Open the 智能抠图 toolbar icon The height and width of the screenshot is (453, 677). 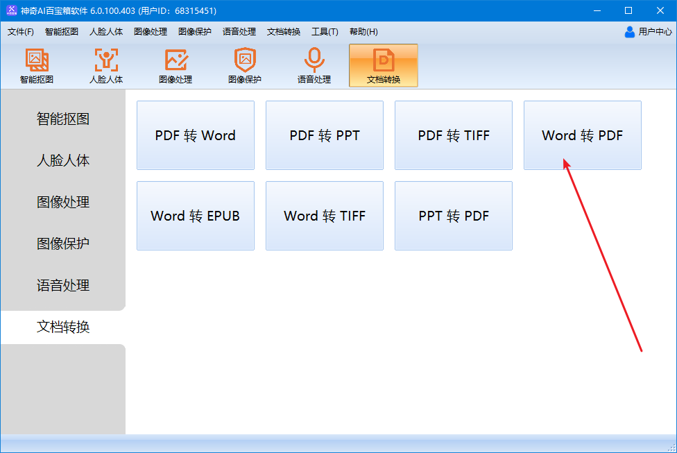click(37, 66)
